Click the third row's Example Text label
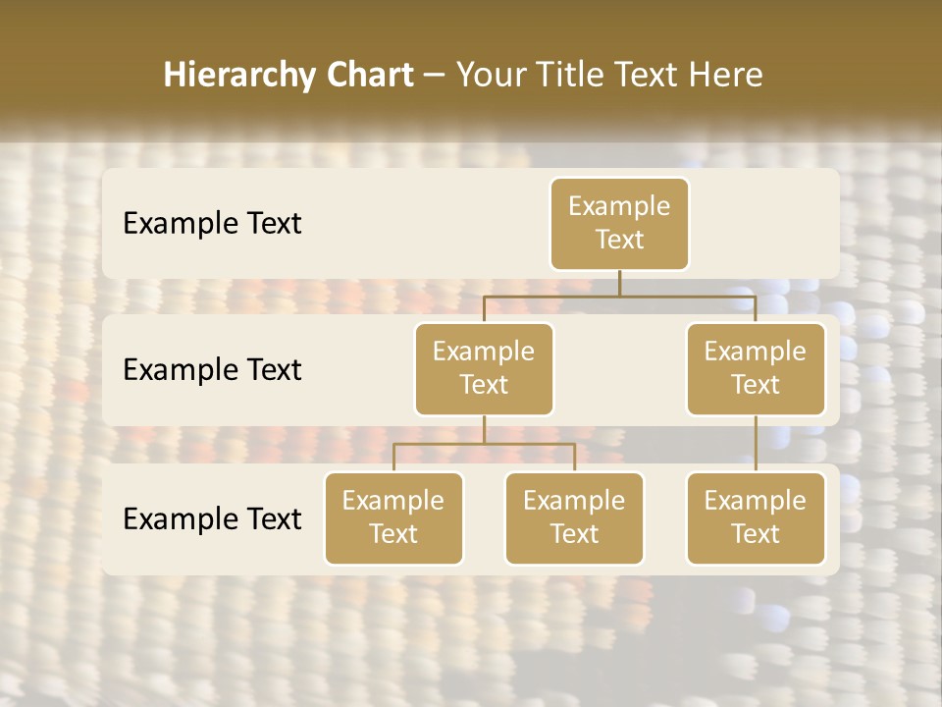 (212, 518)
